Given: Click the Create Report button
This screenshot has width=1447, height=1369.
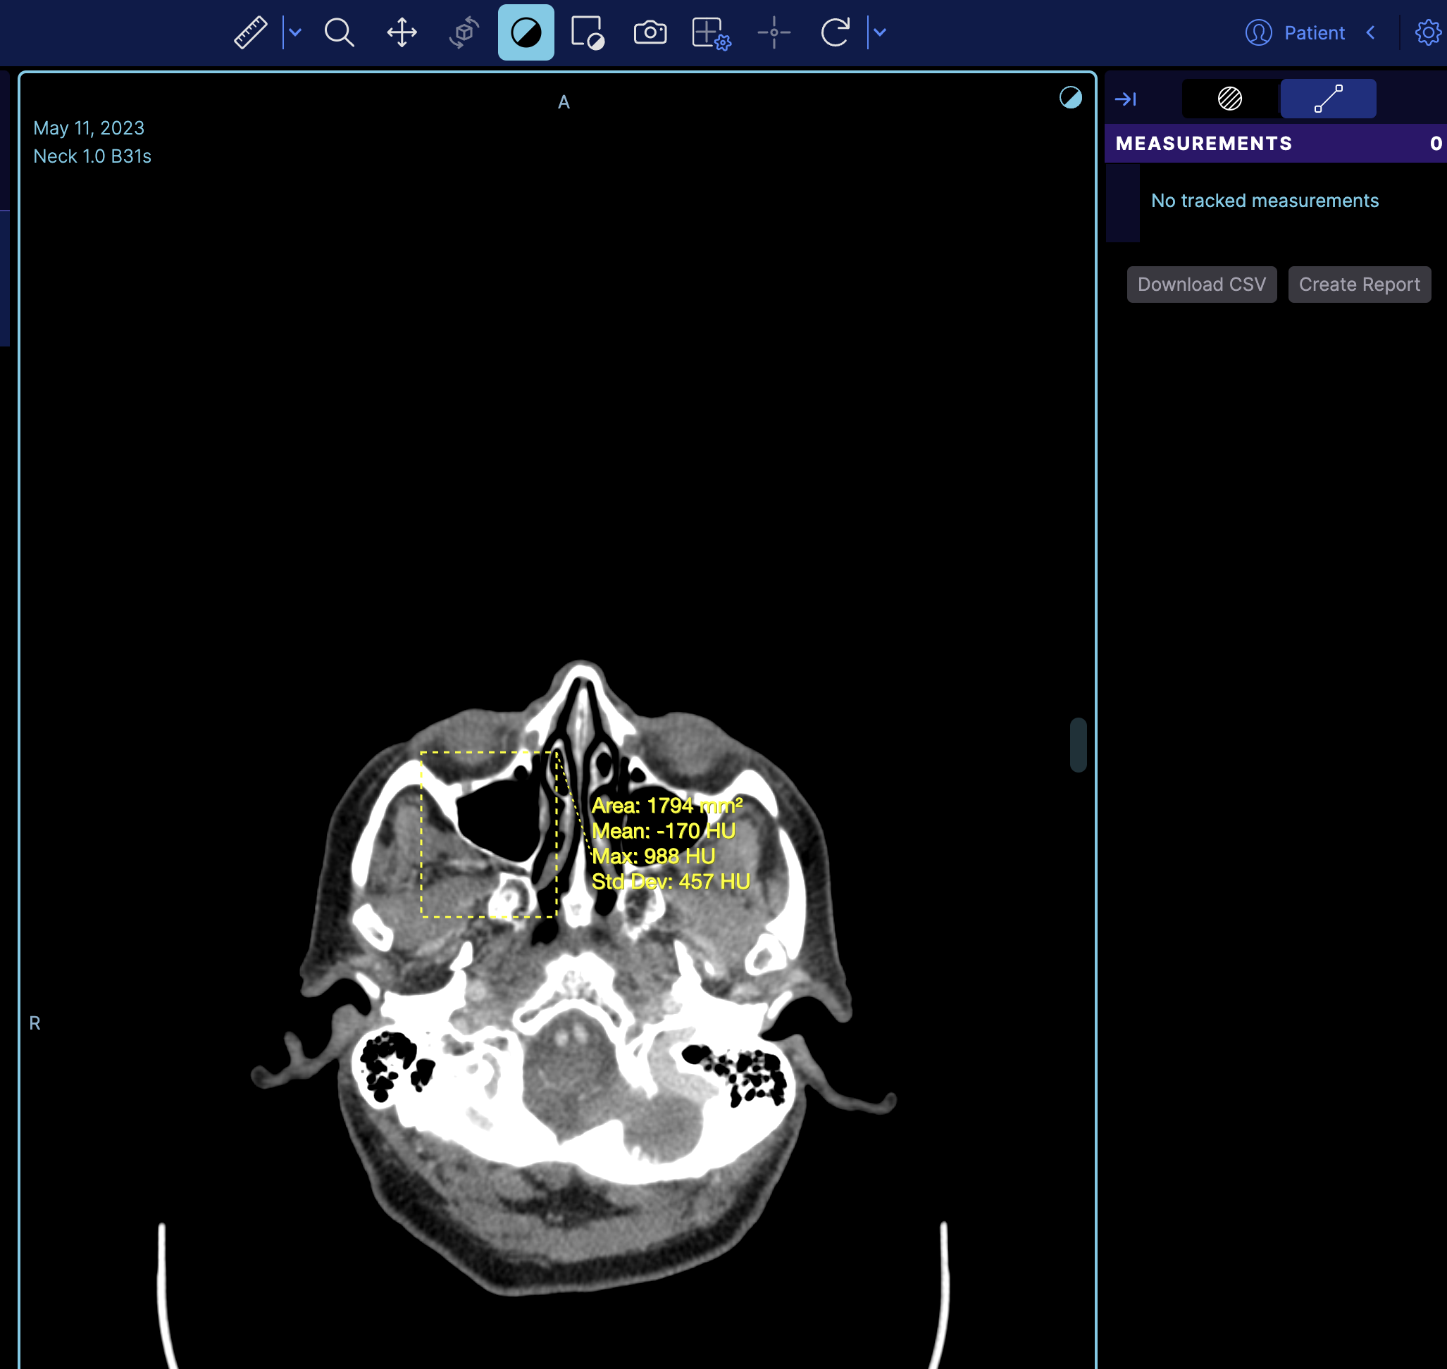Looking at the screenshot, I should (1359, 285).
